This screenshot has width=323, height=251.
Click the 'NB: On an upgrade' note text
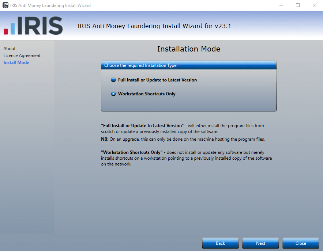coord(183,139)
